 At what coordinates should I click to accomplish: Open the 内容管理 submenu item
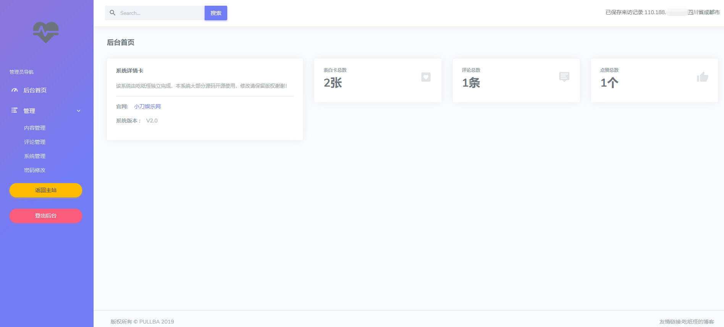(x=35, y=128)
